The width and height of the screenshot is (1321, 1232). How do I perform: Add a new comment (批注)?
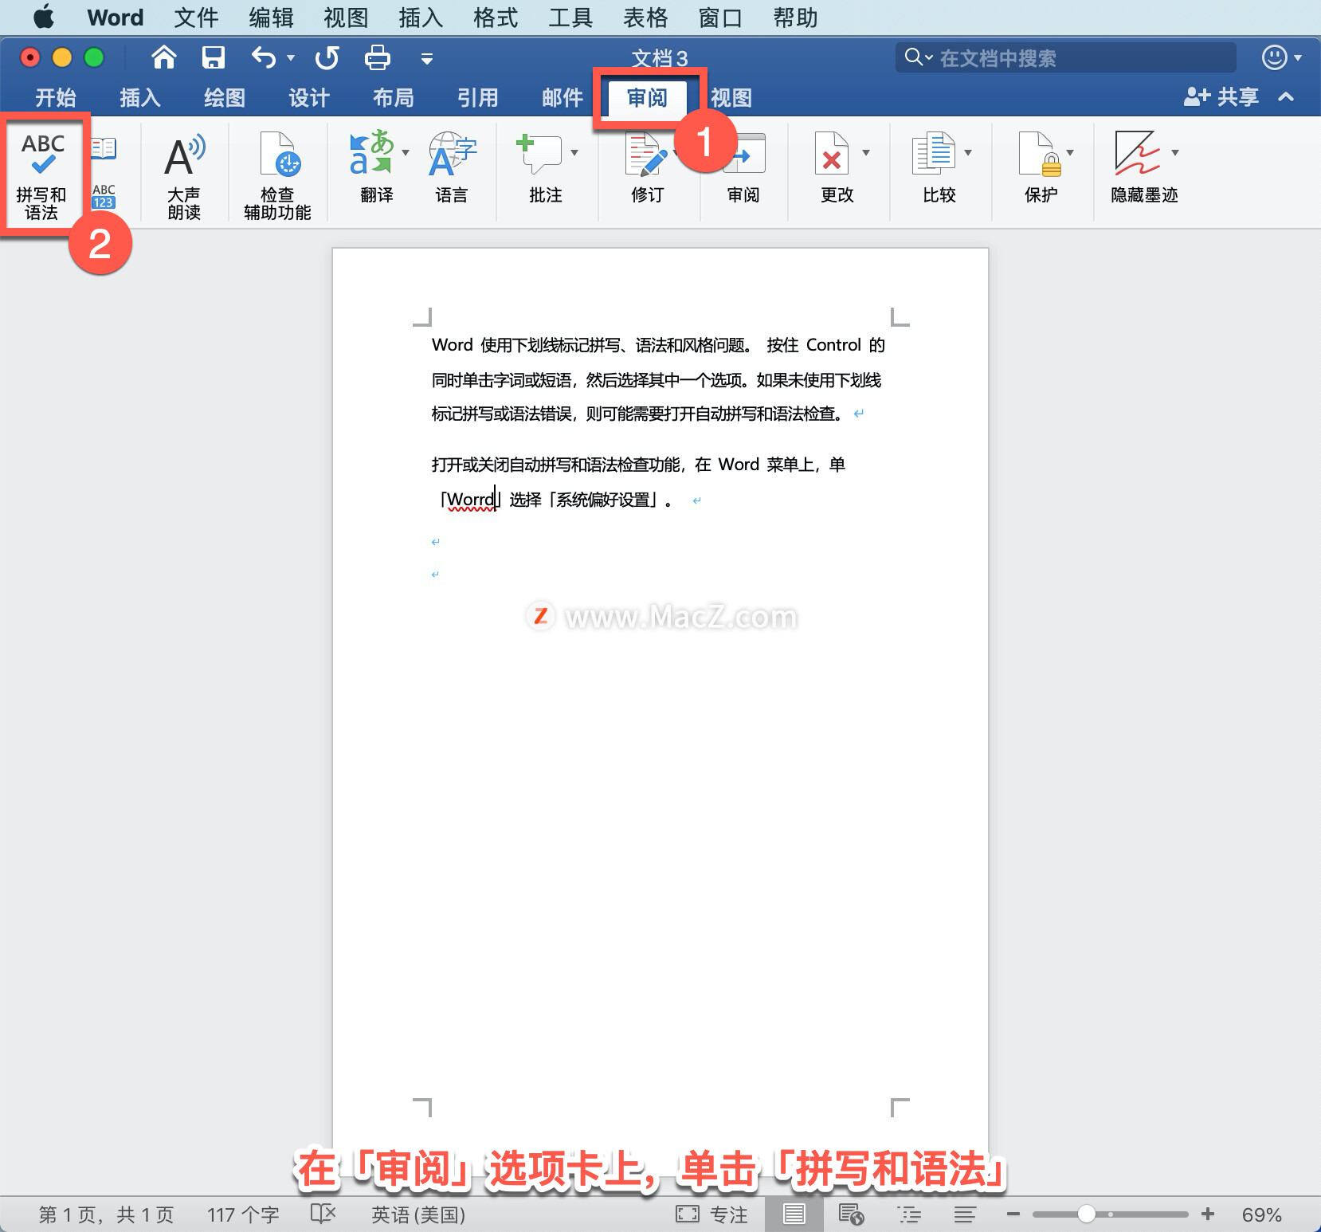(540, 167)
